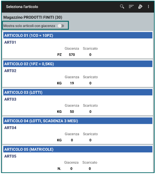Open ARTICOLO 03 (LOTTI) item
156x174 pixels.
click(x=78, y=92)
